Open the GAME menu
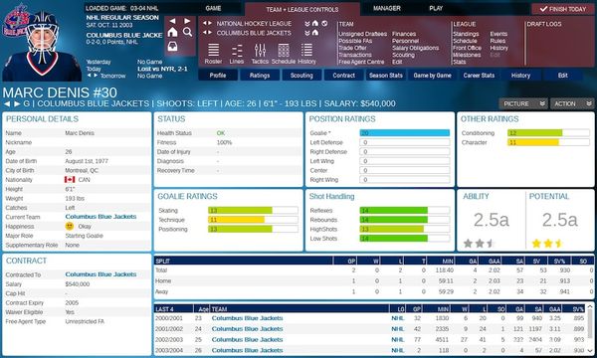This screenshot has height=358, width=597. (x=213, y=8)
